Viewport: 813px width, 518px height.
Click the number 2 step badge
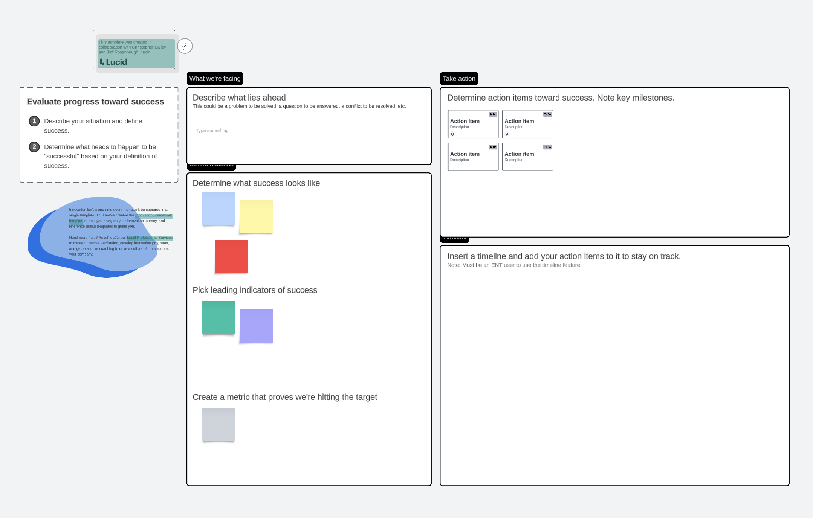click(x=34, y=147)
